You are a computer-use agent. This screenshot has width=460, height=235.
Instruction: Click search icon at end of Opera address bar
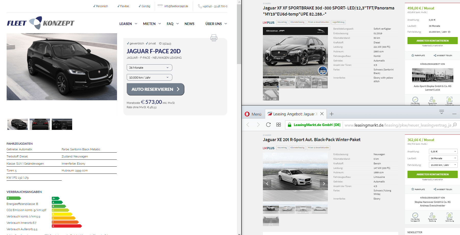[455, 125]
